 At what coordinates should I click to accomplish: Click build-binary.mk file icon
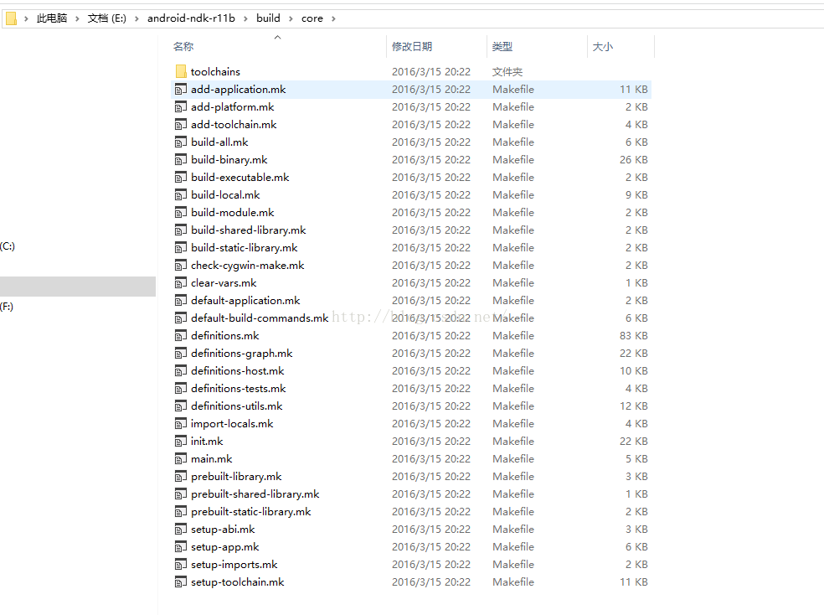coord(181,160)
